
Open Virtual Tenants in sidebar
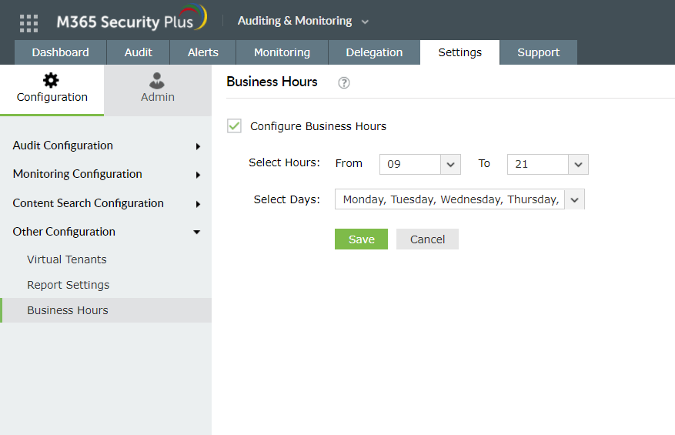pyautogui.click(x=67, y=259)
